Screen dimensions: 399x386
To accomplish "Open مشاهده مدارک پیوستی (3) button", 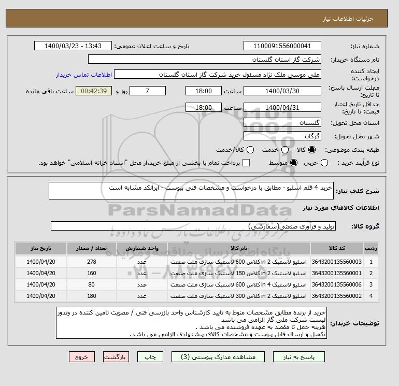I will 218,357.
